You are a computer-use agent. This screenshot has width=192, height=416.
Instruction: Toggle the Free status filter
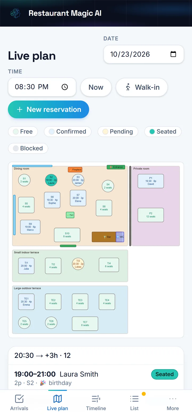23,132
